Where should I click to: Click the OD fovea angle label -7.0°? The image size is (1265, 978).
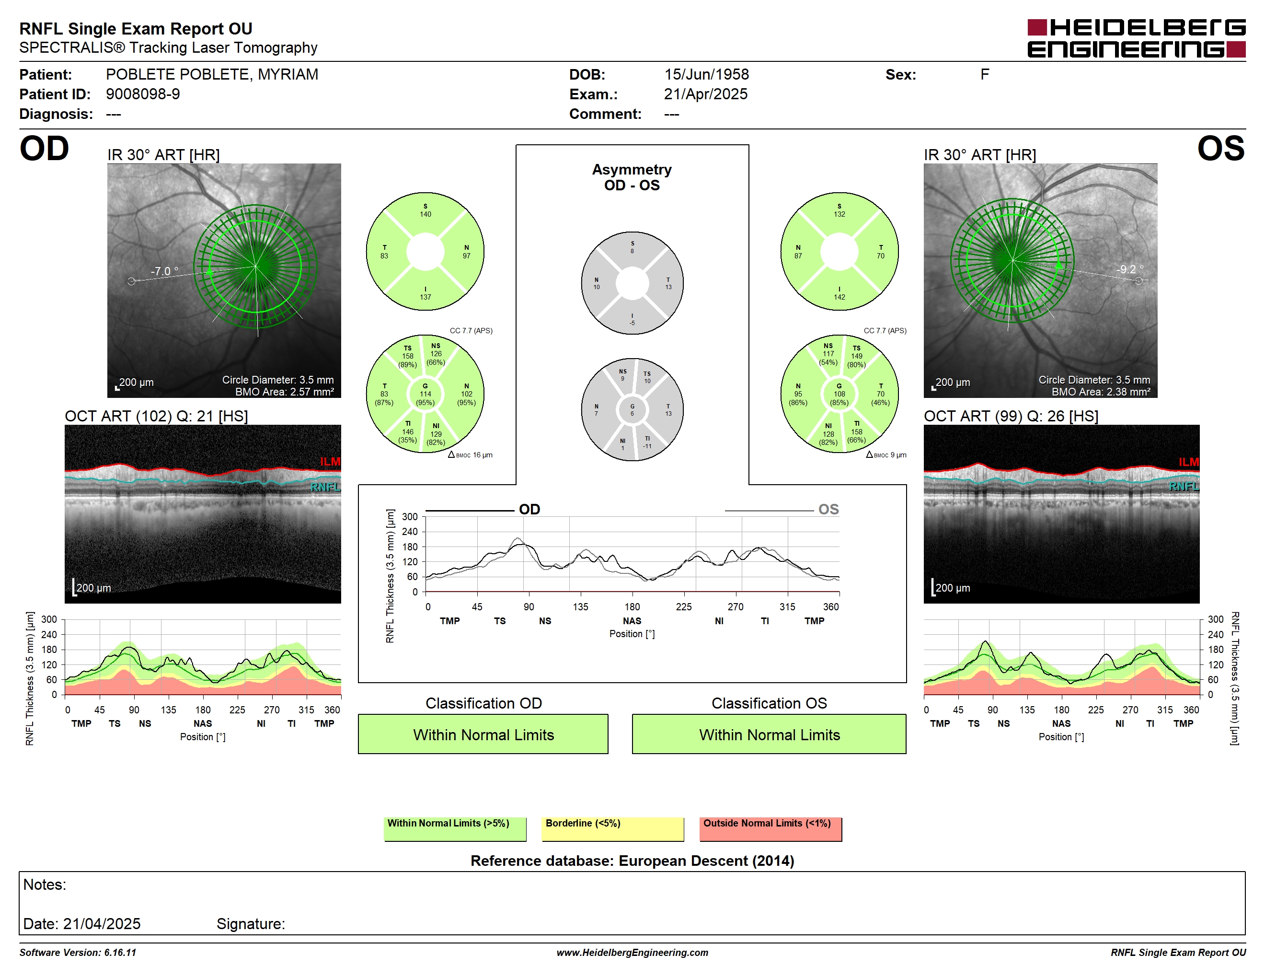click(x=164, y=271)
